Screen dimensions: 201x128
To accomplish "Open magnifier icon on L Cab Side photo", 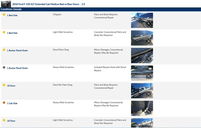I will pos(149,112).
